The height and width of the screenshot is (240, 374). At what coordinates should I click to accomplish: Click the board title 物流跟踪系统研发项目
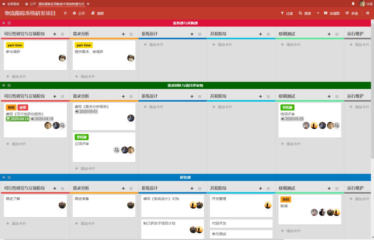click(30, 13)
